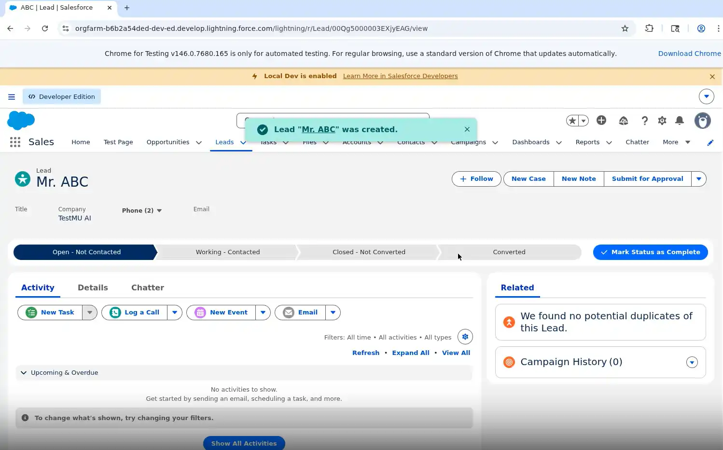Select the Working - Contacted path stage
Viewport: 723px width, 450px height.
pyautogui.click(x=228, y=252)
